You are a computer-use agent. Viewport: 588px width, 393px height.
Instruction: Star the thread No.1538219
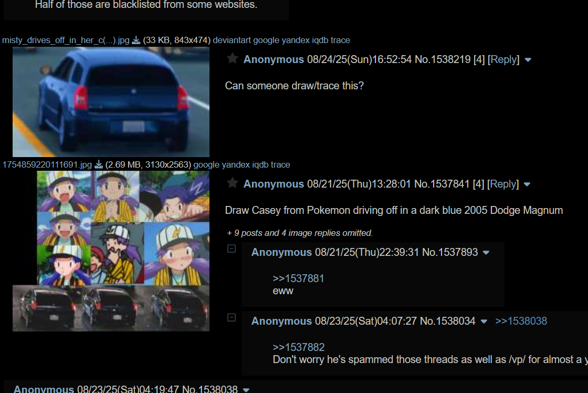coord(233,58)
